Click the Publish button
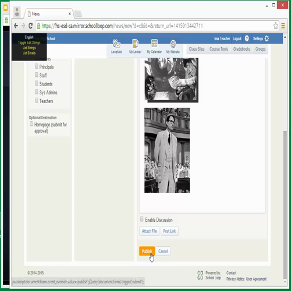 [x=147, y=251]
